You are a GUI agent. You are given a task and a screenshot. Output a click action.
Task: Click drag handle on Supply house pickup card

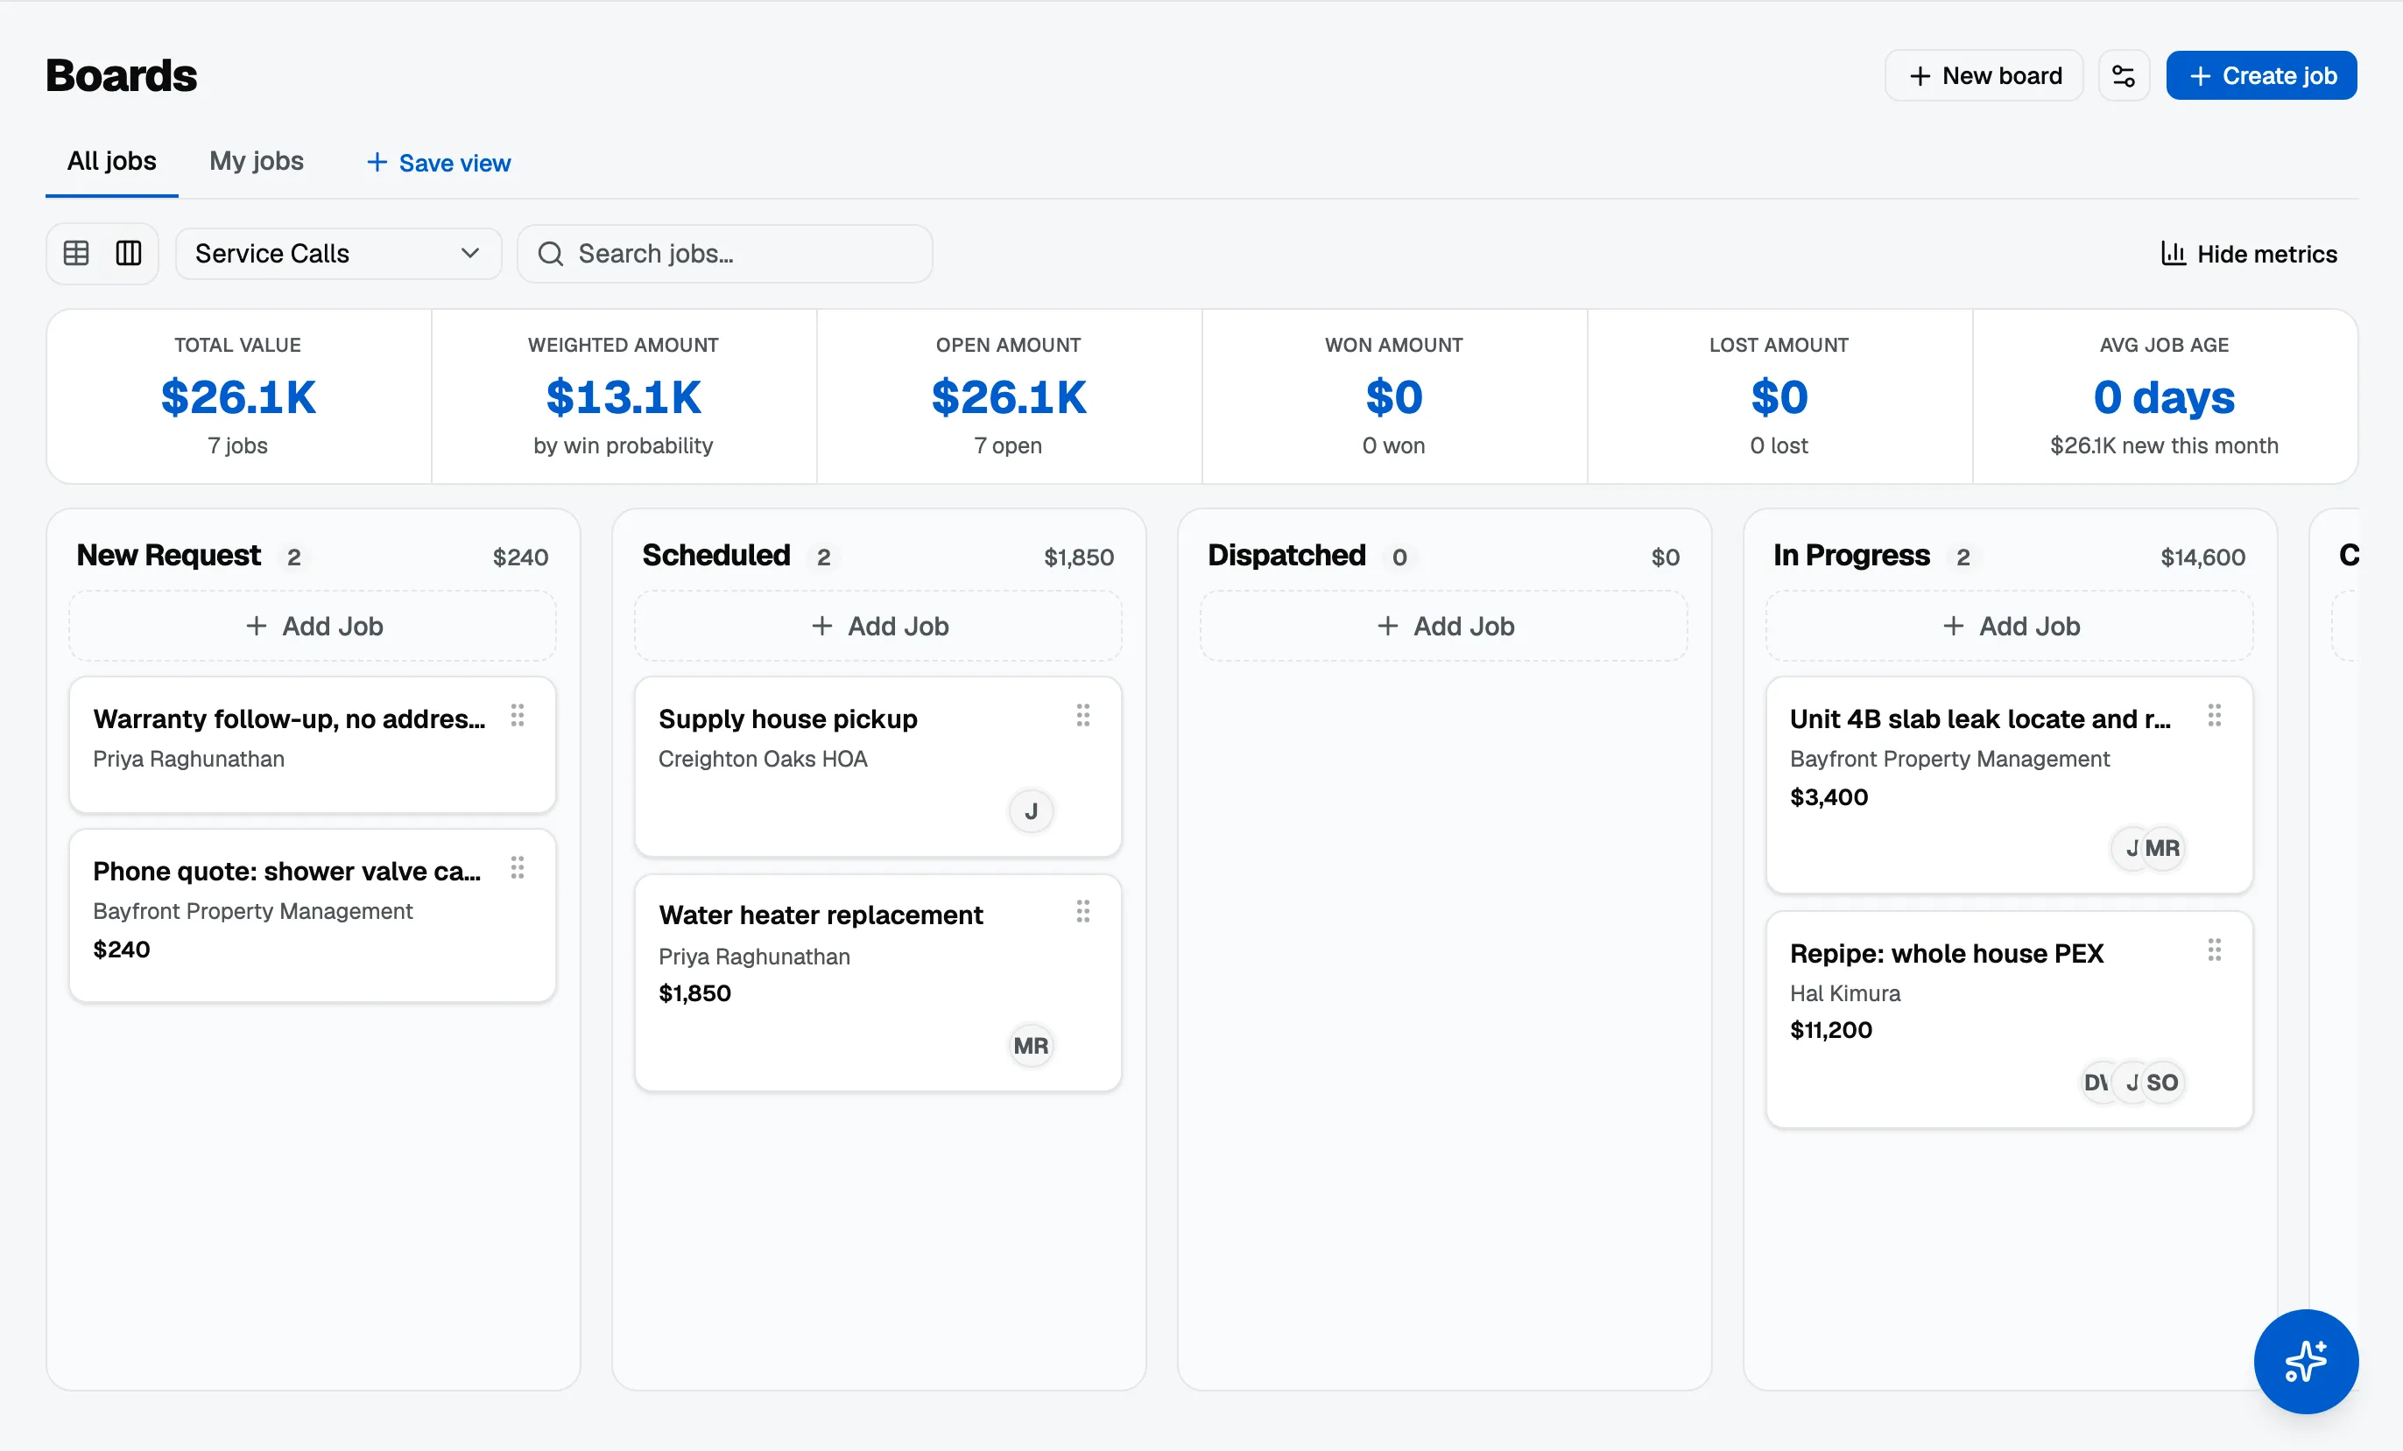(1082, 716)
